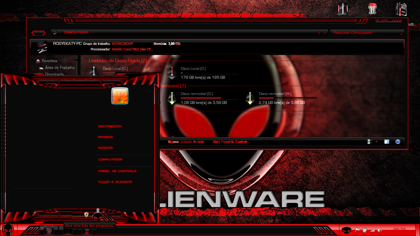Viewport: 420px width, 236px height.
Task: Click the power plug tray icon
Action: pos(365,230)
